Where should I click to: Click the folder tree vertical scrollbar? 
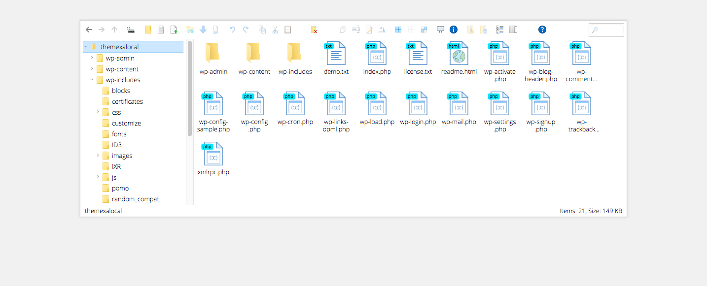coord(190,89)
